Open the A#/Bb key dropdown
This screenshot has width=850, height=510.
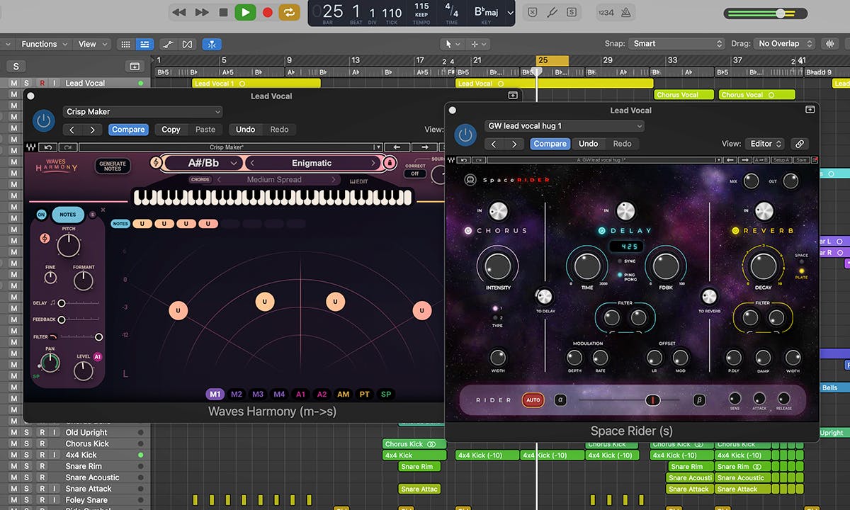tap(203, 163)
